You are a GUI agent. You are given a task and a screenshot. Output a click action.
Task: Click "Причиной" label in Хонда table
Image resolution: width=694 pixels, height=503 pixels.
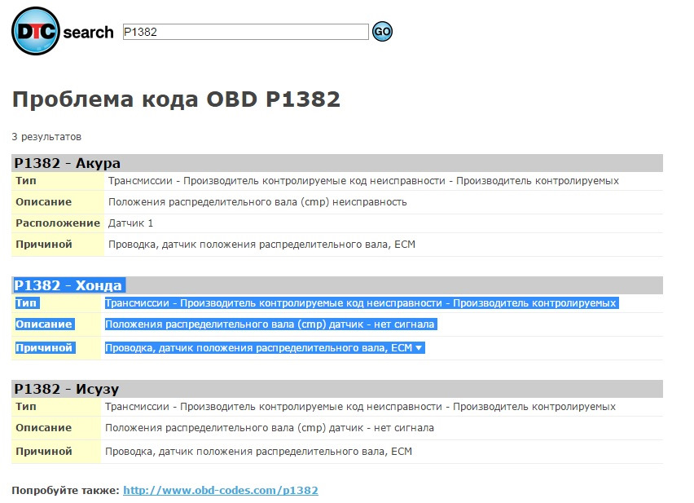point(44,348)
